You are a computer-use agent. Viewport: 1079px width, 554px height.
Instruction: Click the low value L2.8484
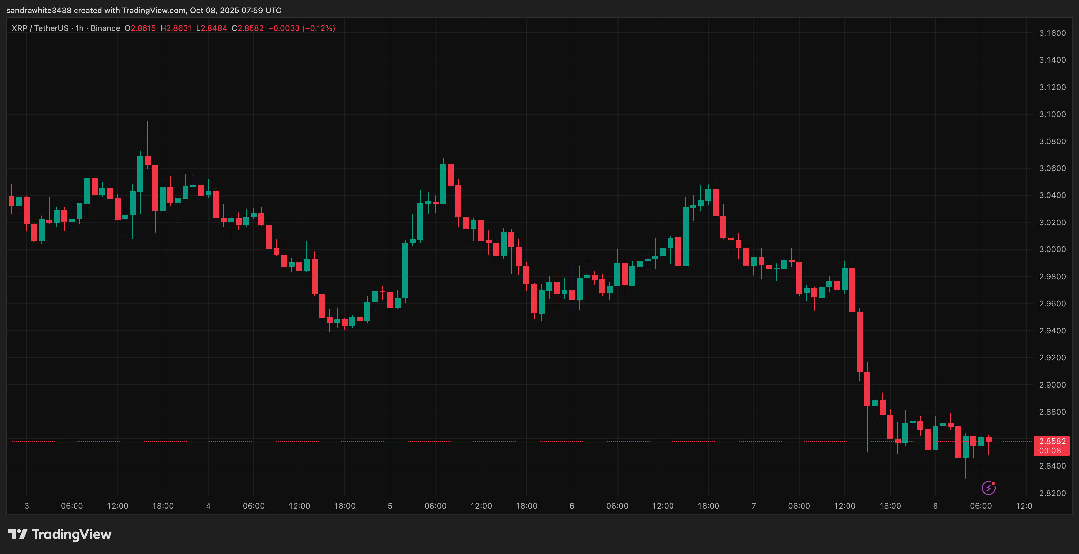[x=211, y=28]
